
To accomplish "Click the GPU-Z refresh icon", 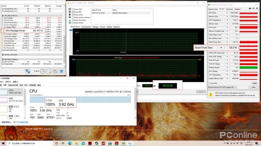I will click(254, 9).
